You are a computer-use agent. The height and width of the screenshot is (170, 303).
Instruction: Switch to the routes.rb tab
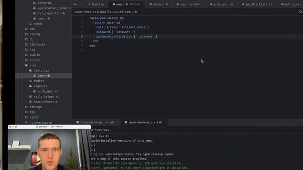[x=159, y=4]
